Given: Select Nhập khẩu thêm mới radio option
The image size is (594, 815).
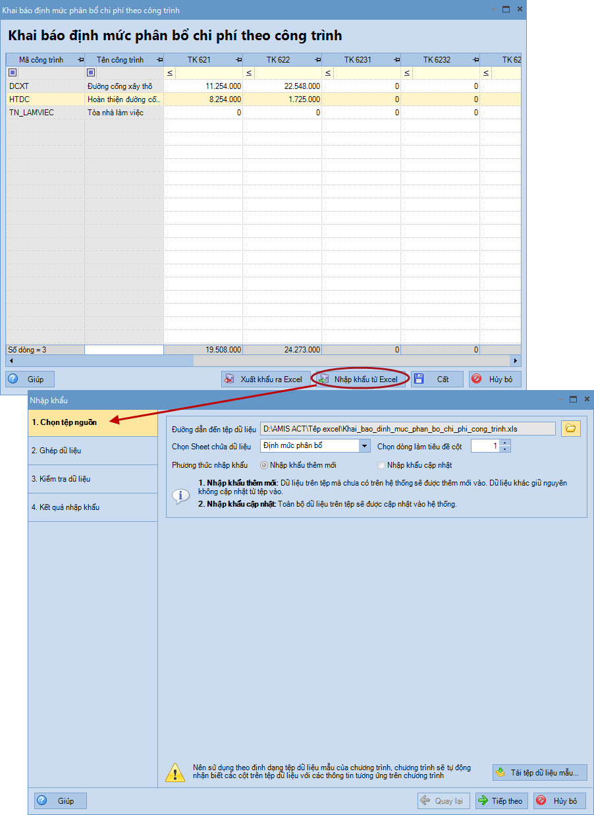Looking at the screenshot, I should (265, 465).
